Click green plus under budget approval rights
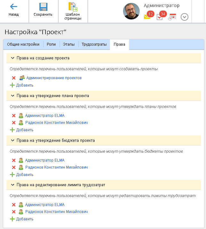 point(12,174)
